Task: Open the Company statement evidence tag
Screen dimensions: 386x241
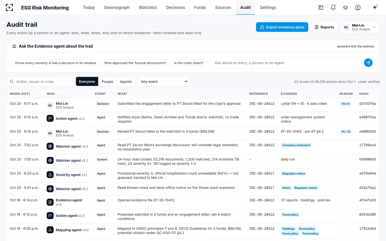Action: point(296,145)
